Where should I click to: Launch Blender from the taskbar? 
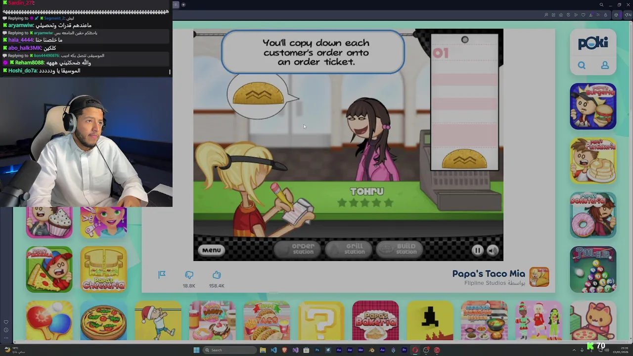pos(371,350)
